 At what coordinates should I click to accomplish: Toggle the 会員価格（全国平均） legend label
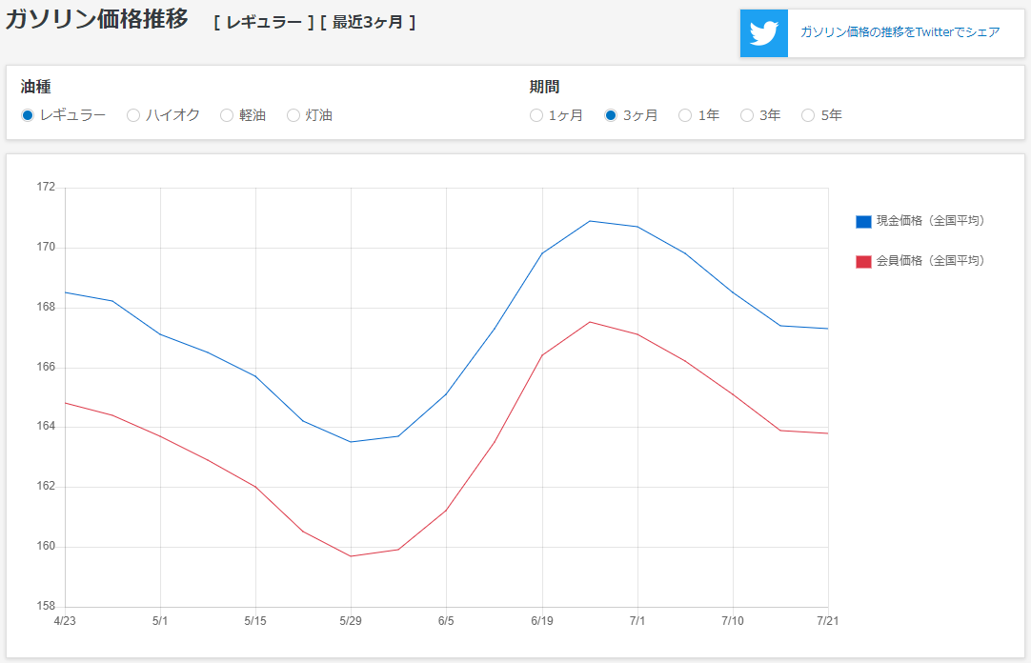coord(930,260)
